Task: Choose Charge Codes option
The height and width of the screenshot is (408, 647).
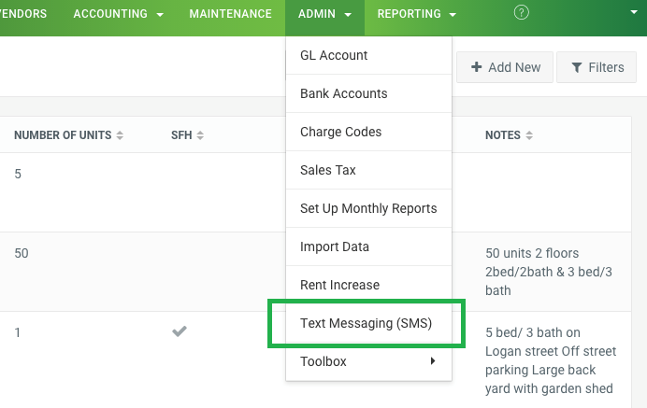Action: 340,132
